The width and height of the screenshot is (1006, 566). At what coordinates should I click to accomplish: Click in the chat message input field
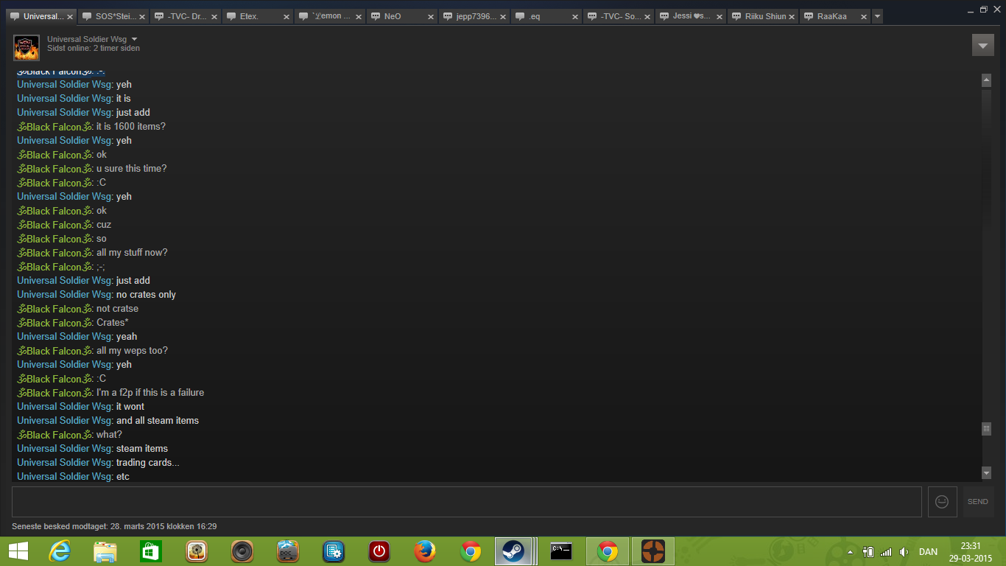(x=466, y=501)
